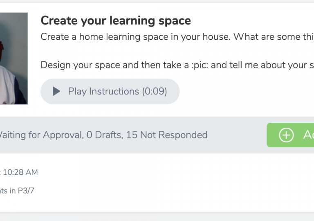Click the white shirt in the teacher photo
This screenshot has height=221, width=314.
point(7,84)
